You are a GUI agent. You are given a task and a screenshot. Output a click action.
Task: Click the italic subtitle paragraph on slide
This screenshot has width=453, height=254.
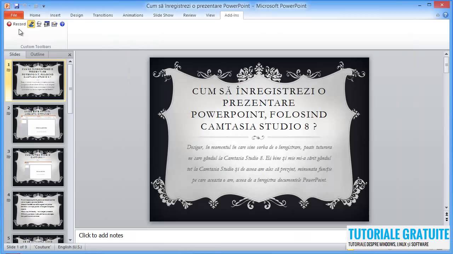259,163
